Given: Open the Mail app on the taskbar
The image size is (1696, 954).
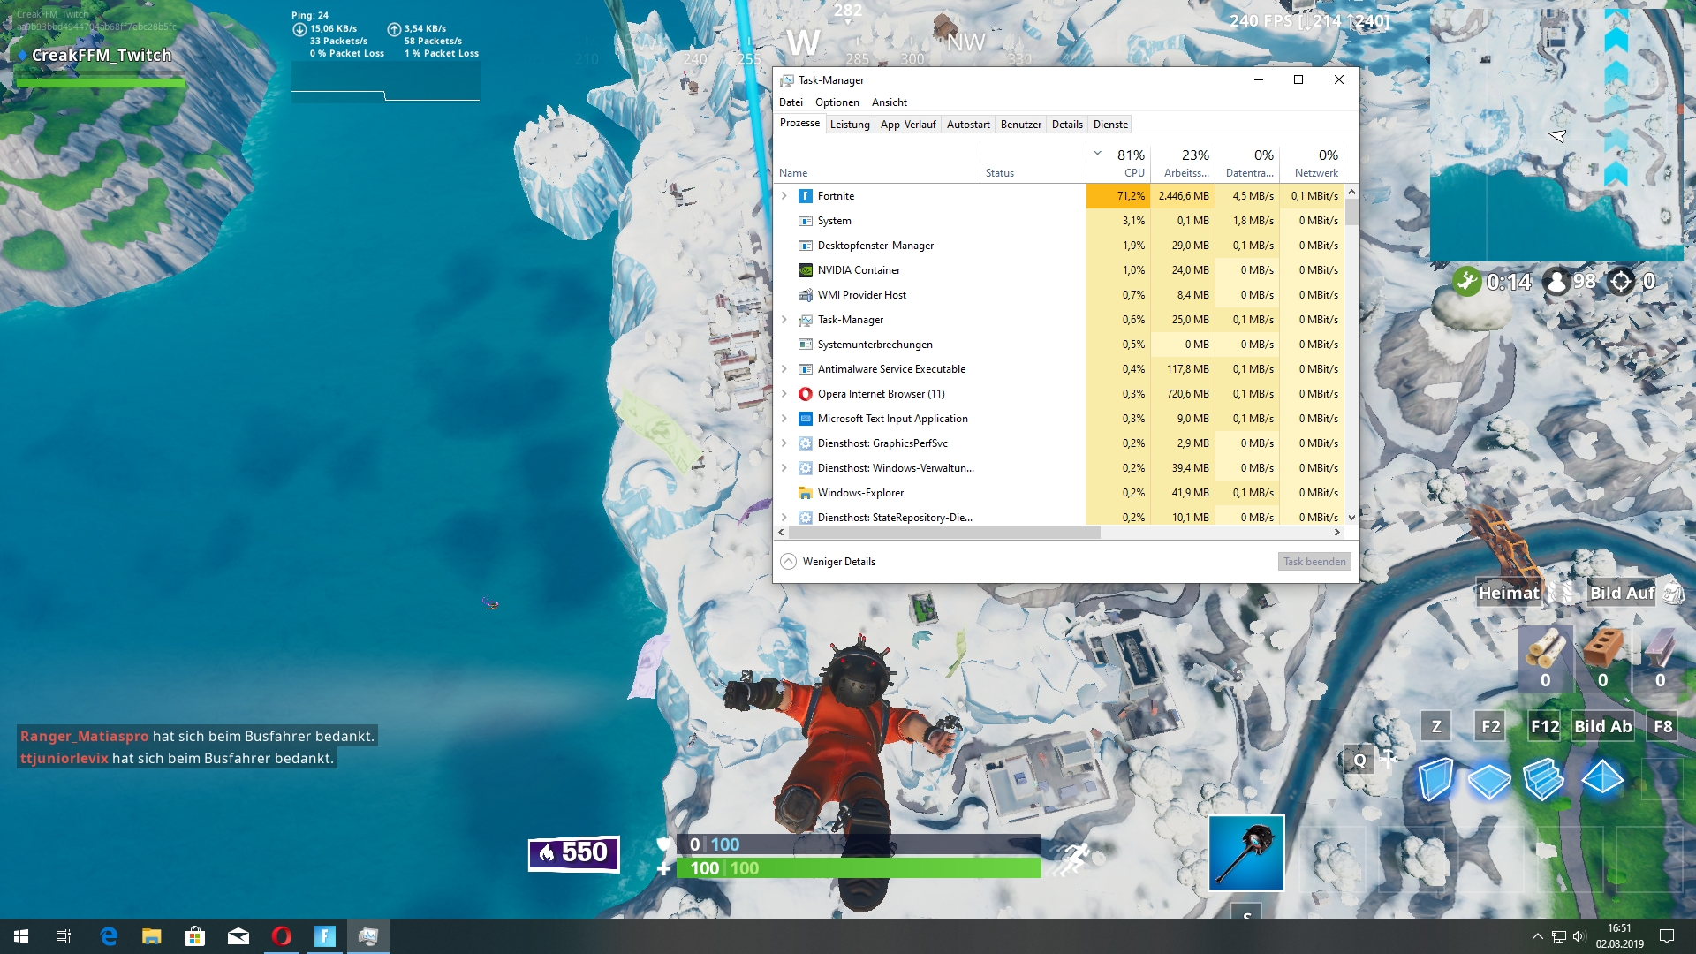Looking at the screenshot, I should tap(238, 936).
